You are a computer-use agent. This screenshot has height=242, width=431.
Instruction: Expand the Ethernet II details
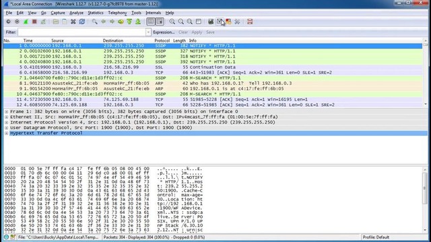tap(6, 117)
